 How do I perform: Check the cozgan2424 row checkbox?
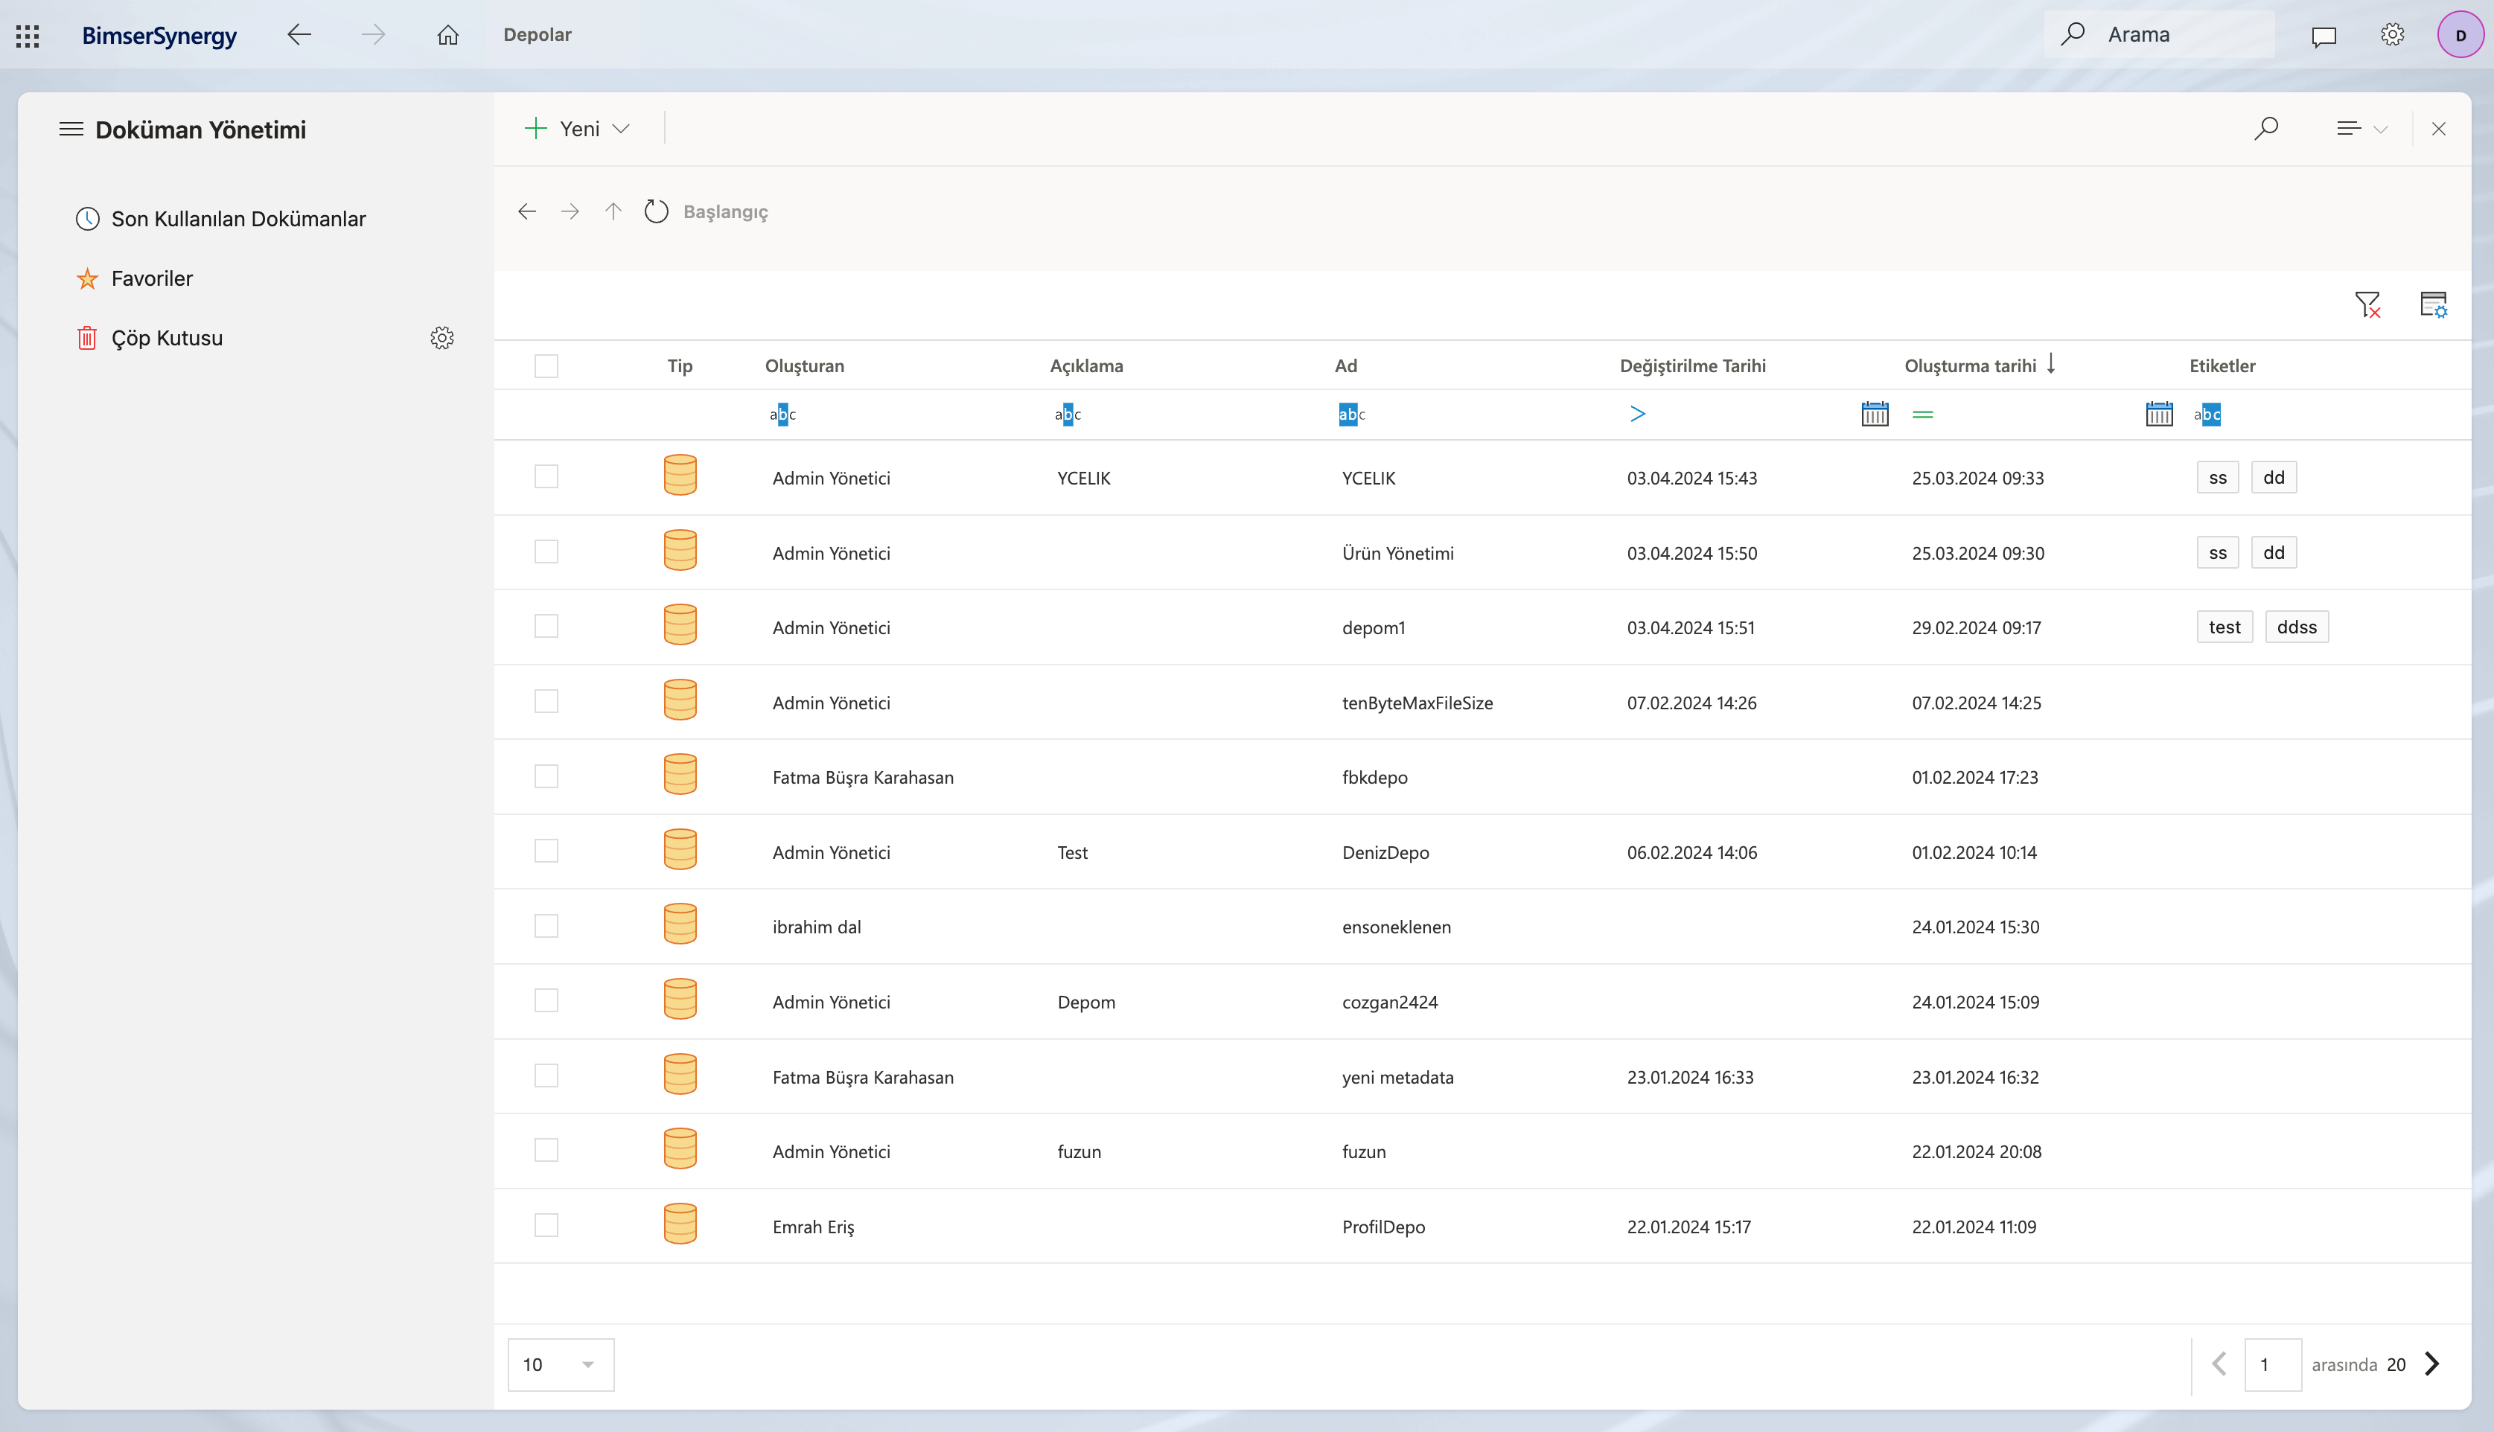tap(546, 1000)
